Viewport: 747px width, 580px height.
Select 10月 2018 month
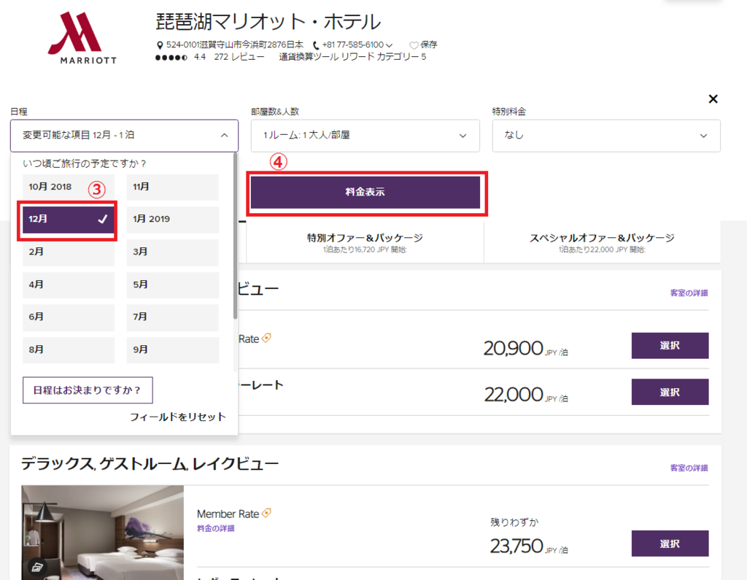68,187
